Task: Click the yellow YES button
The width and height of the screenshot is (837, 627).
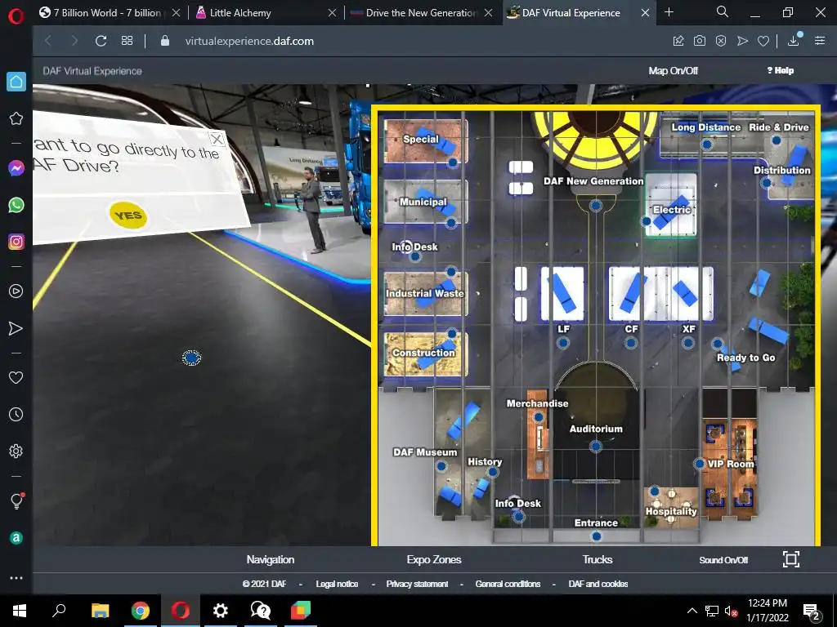Action: [x=128, y=216]
